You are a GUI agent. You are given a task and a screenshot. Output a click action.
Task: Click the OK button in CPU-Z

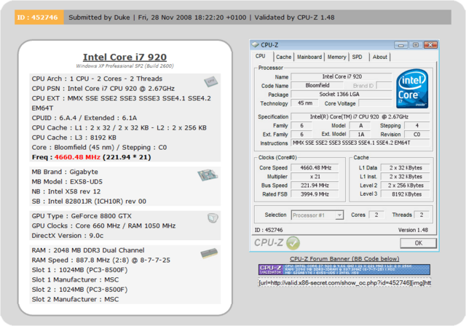click(x=419, y=243)
